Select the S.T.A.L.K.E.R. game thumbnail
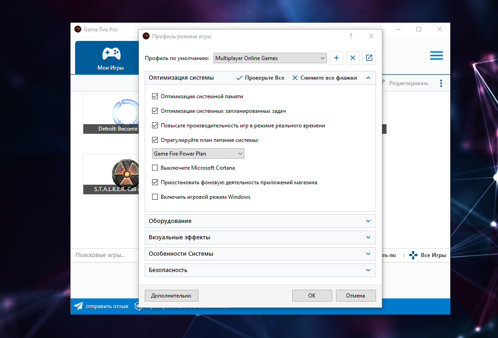498x338 pixels. point(111,174)
